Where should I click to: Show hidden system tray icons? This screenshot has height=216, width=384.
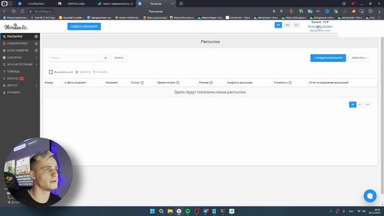point(331,211)
